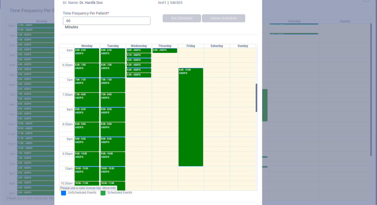Select the blue UnScheduled Events legend swatch

point(63,193)
